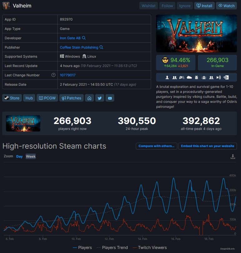Click the Last Record Update timestamp

pos(98,66)
